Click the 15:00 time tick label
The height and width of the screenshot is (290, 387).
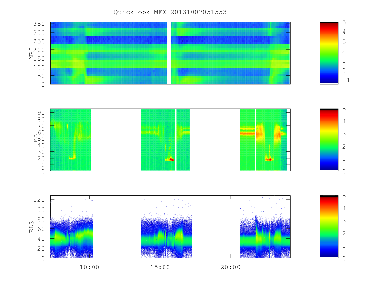click(x=160, y=267)
